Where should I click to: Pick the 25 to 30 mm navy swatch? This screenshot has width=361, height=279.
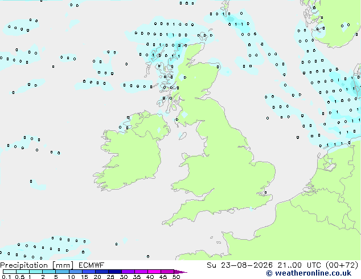click(114, 272)
